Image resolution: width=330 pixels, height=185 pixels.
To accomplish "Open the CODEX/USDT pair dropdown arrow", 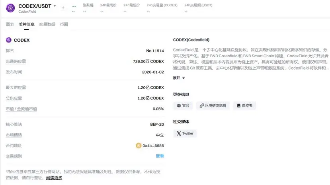I will [55, 6].
